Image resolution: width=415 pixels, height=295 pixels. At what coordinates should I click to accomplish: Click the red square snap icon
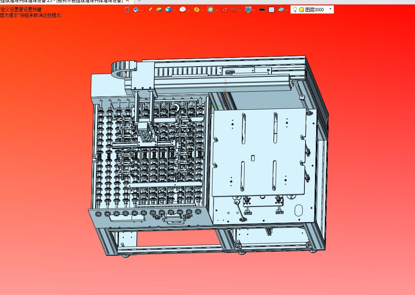(225, 10)
